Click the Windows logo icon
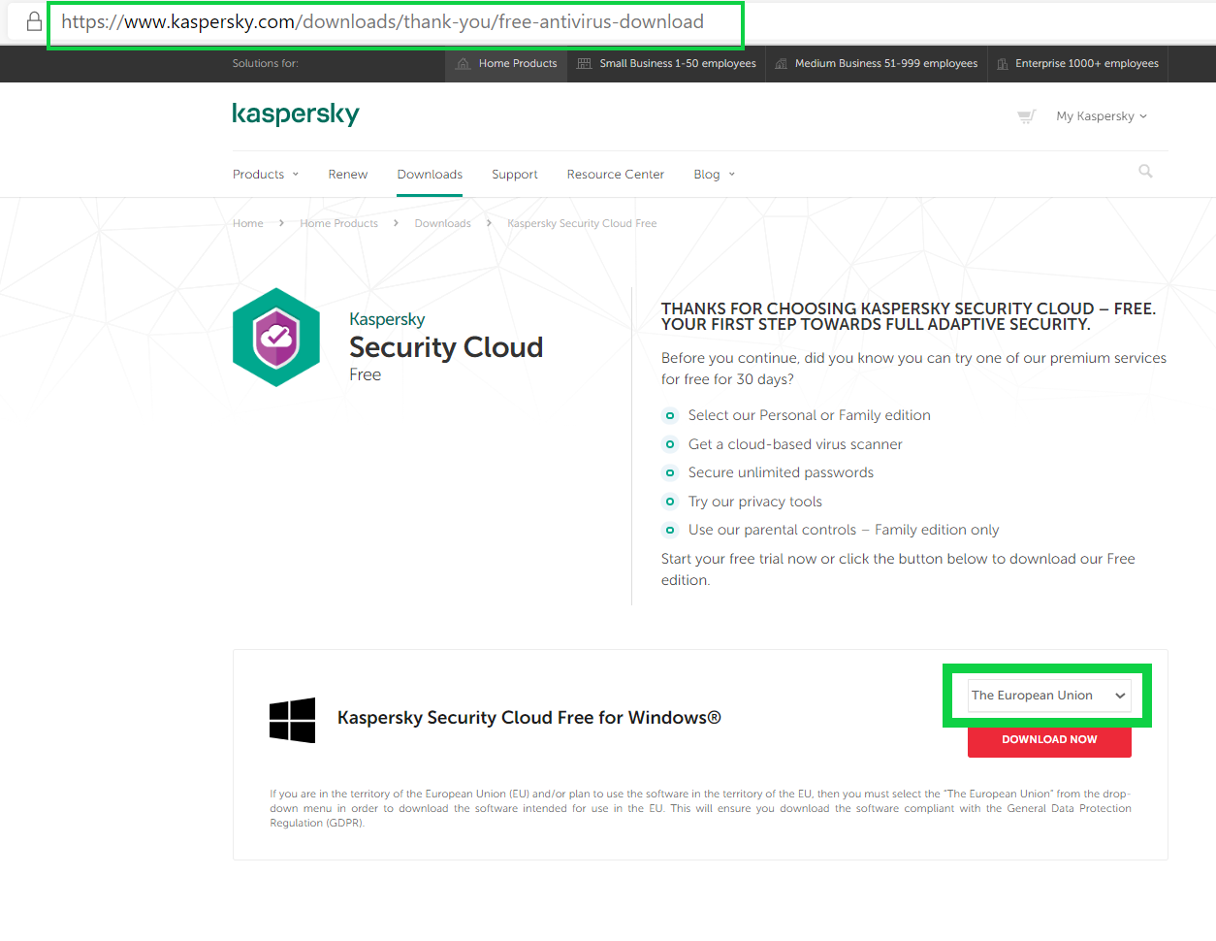 click(x=292, y=720)
